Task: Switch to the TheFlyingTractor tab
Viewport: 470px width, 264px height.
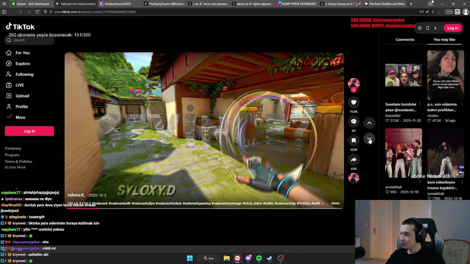Action: 164,4
